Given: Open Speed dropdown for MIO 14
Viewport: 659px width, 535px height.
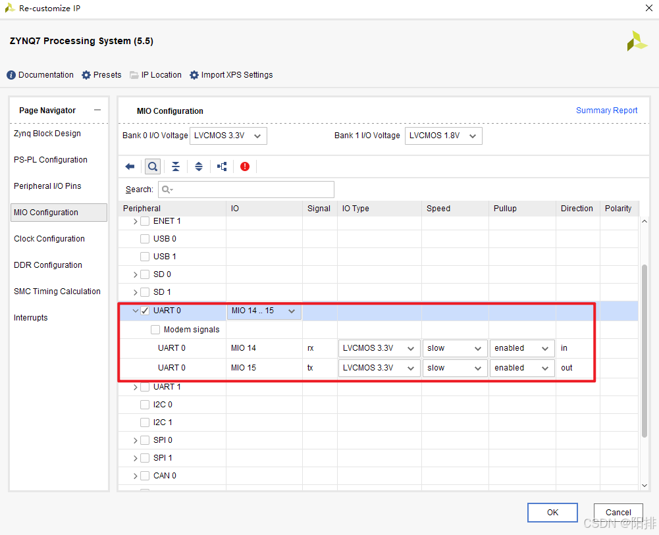Looking at the screenshot, I should tap(455, 348).
